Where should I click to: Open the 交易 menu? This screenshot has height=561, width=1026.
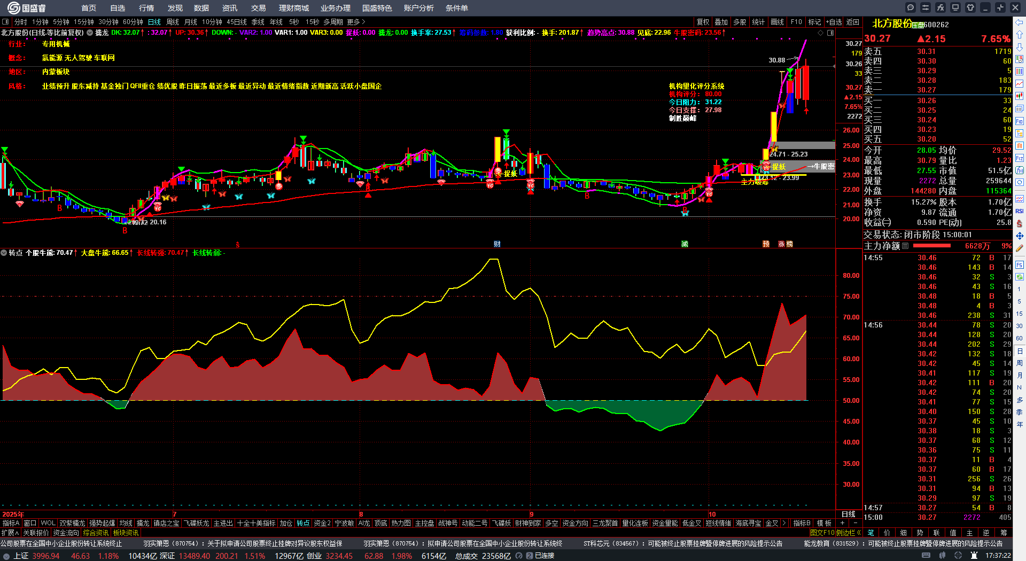259,8
